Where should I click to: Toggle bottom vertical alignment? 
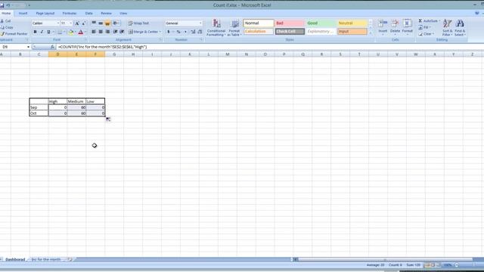click(x=107, y=23)
